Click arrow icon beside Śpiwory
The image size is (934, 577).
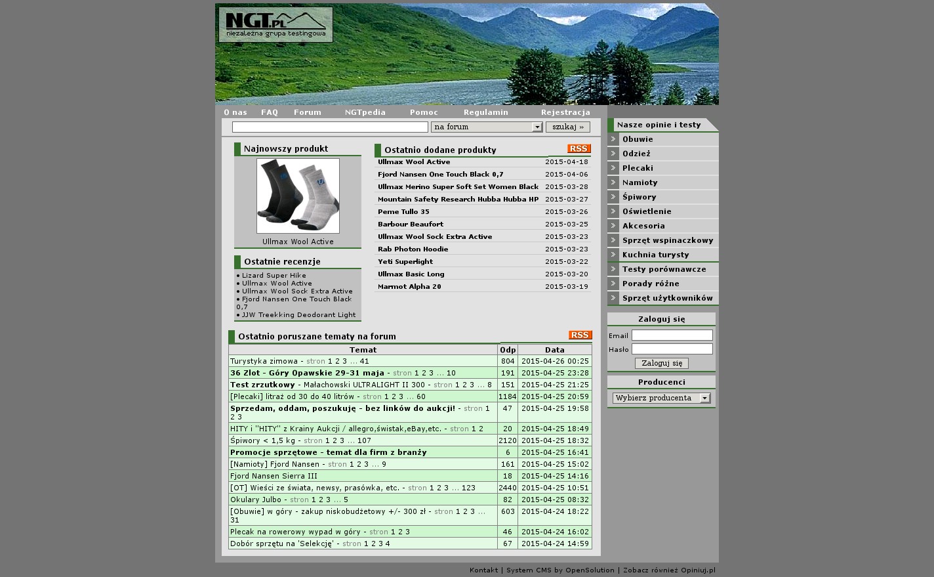[613, 197]
